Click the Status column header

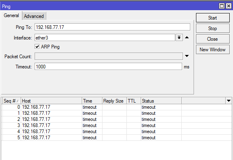click(x=161, y=101)
